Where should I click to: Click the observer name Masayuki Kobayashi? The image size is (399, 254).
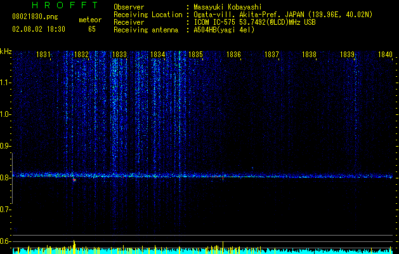tap(227, 7)
